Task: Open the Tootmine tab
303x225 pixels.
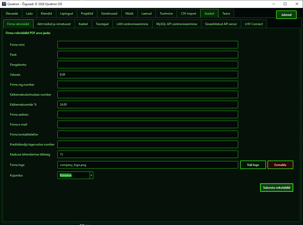Action: pyautogui.click(x=166, y=14)
